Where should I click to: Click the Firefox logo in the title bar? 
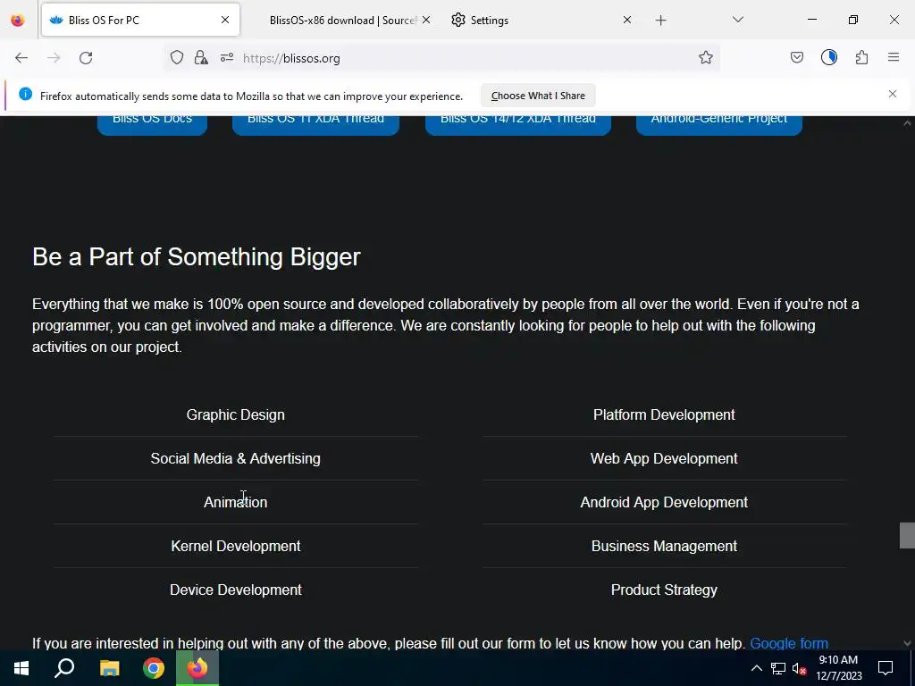pos(18,21)
